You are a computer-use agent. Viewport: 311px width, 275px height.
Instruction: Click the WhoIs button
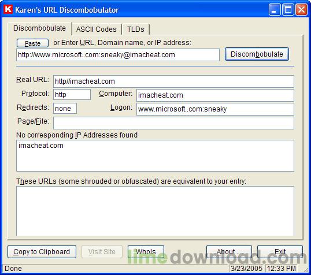click(146, 252)
